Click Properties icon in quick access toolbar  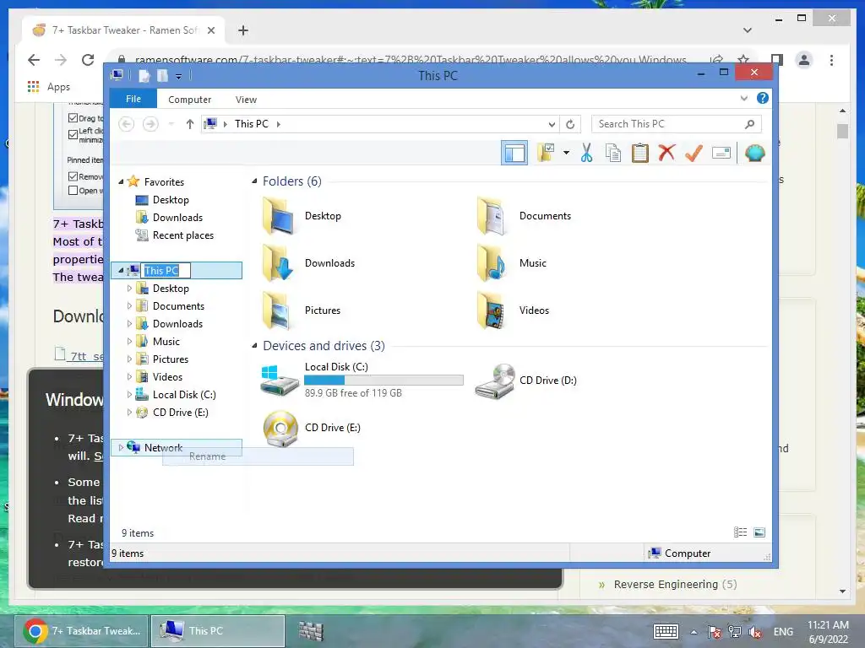(144, 75)
